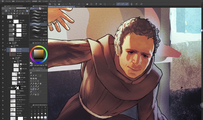Toggle the first snap ruler icon in command bar
This screenshot has width=203, height=120.
pyautogui.click(x=118, y=4)
